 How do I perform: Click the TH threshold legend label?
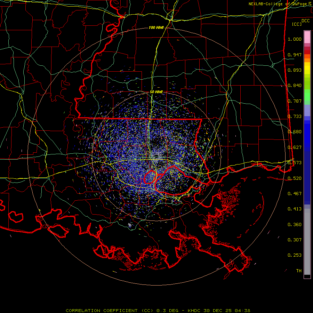click(x=299, y=271)
